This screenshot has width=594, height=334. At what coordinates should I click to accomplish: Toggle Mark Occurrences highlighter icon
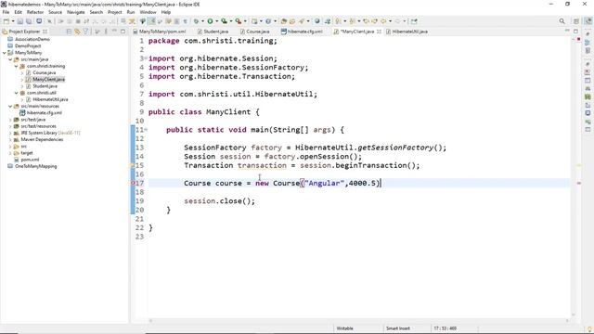click(x=150, y=21)
